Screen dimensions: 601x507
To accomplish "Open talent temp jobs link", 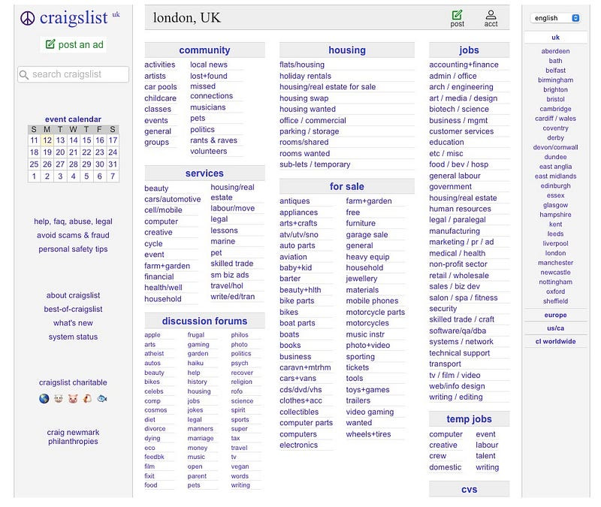I will pyautogui.click(x=485, y=456).
